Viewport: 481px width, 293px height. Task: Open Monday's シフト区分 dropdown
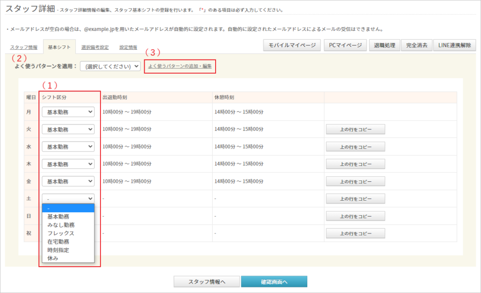68,112
